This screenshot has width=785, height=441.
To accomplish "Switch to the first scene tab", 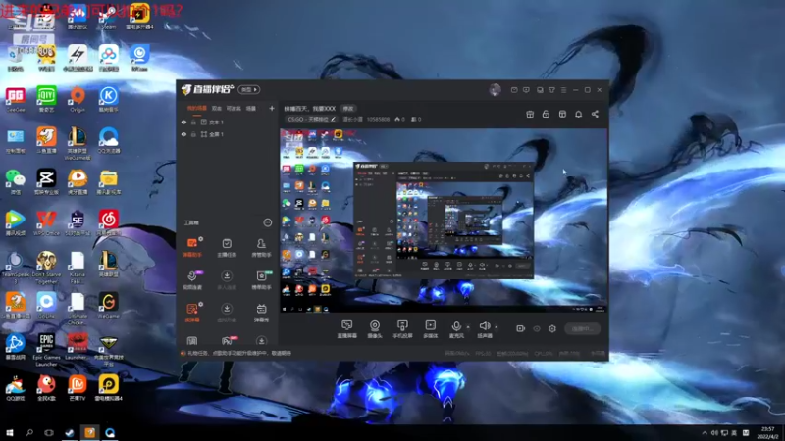I will (197, 108).
